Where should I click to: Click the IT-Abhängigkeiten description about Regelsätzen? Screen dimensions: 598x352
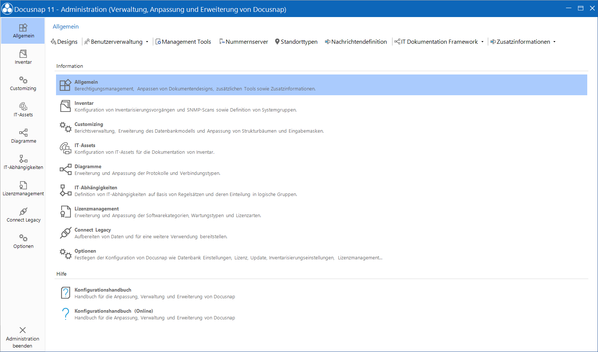[186, 195]
